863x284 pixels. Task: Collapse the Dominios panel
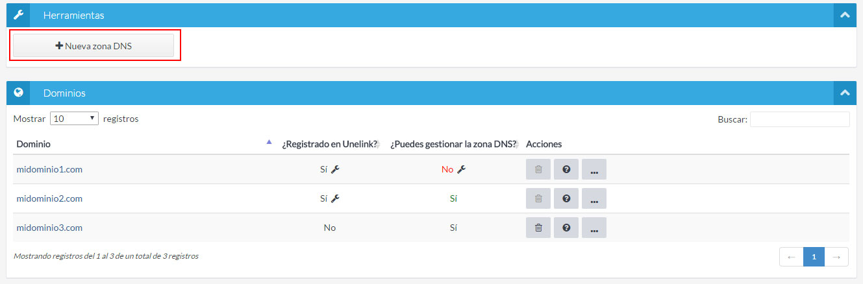pyautogui.click(x=845, y=93)
